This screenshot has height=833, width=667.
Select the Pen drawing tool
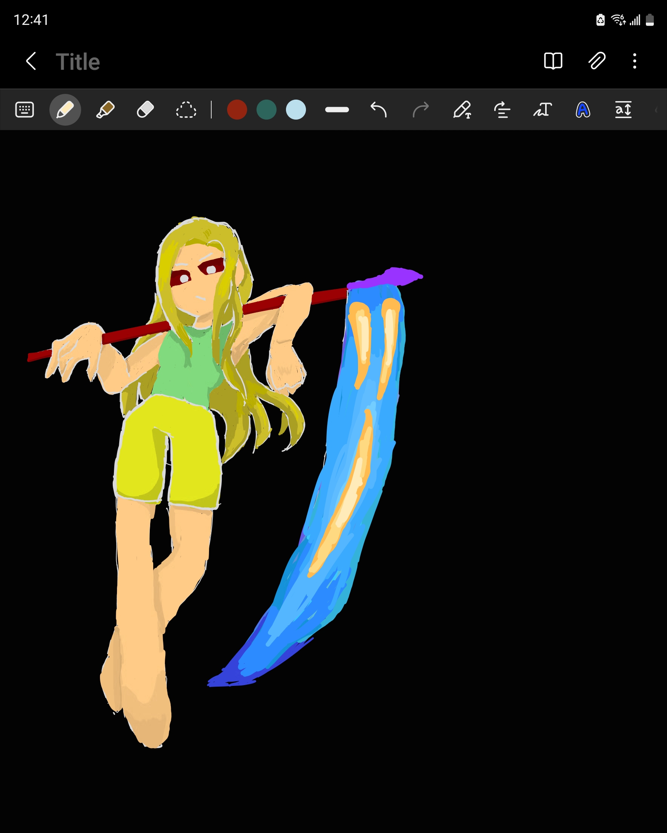(65, 110)
